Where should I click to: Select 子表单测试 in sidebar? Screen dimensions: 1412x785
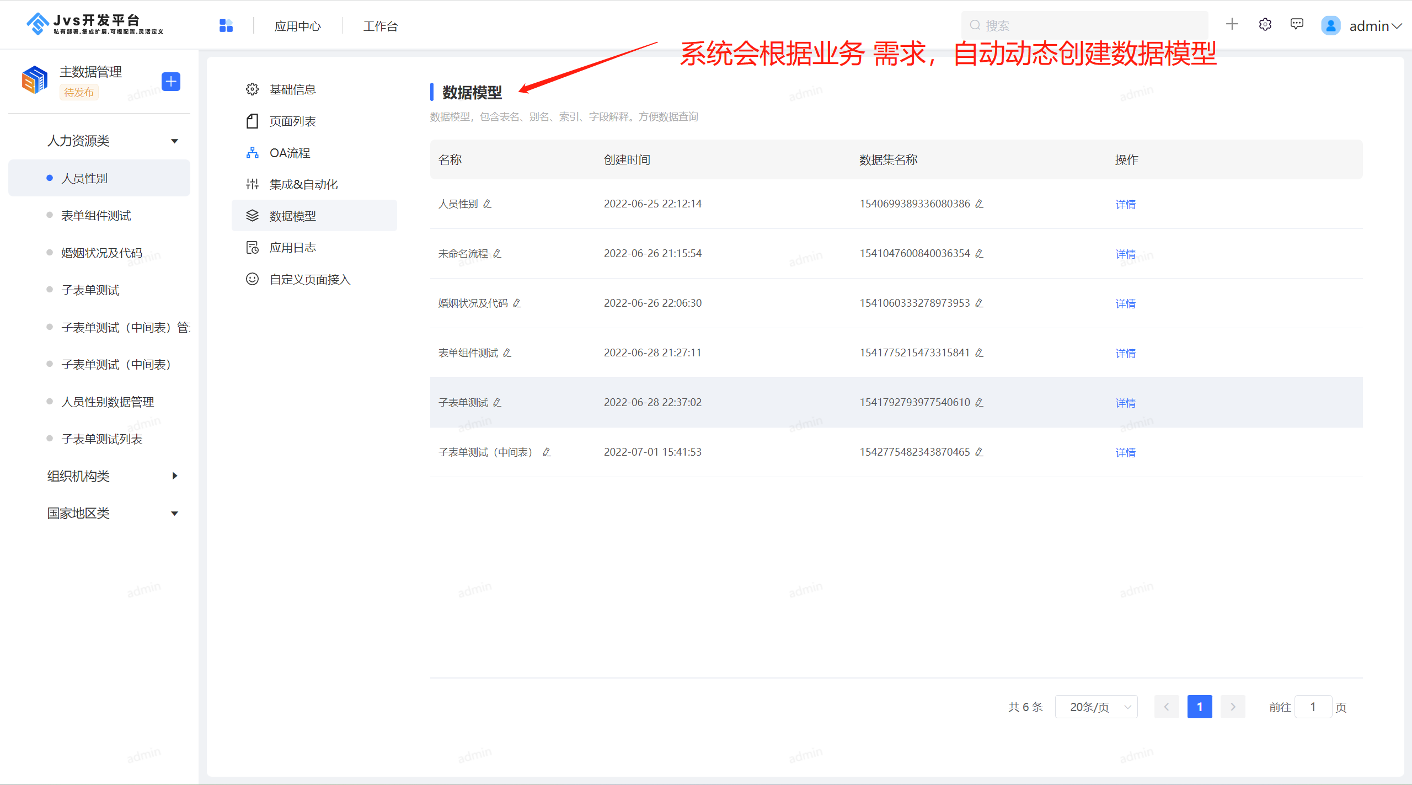pos(99,290)
